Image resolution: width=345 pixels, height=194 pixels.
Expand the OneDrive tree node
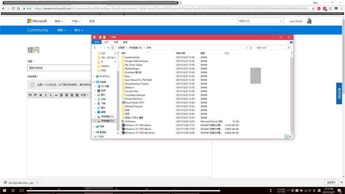94,76
